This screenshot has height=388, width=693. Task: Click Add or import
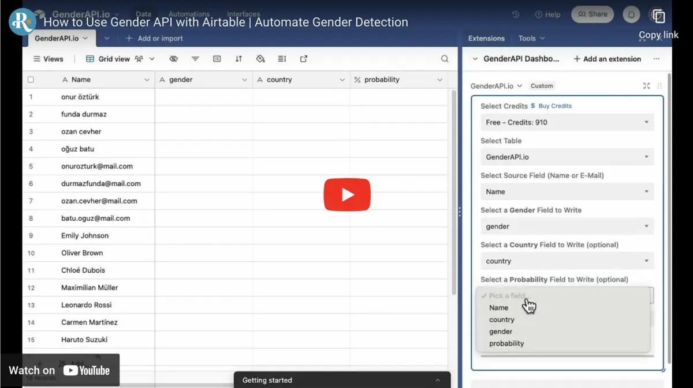(154, 38)
